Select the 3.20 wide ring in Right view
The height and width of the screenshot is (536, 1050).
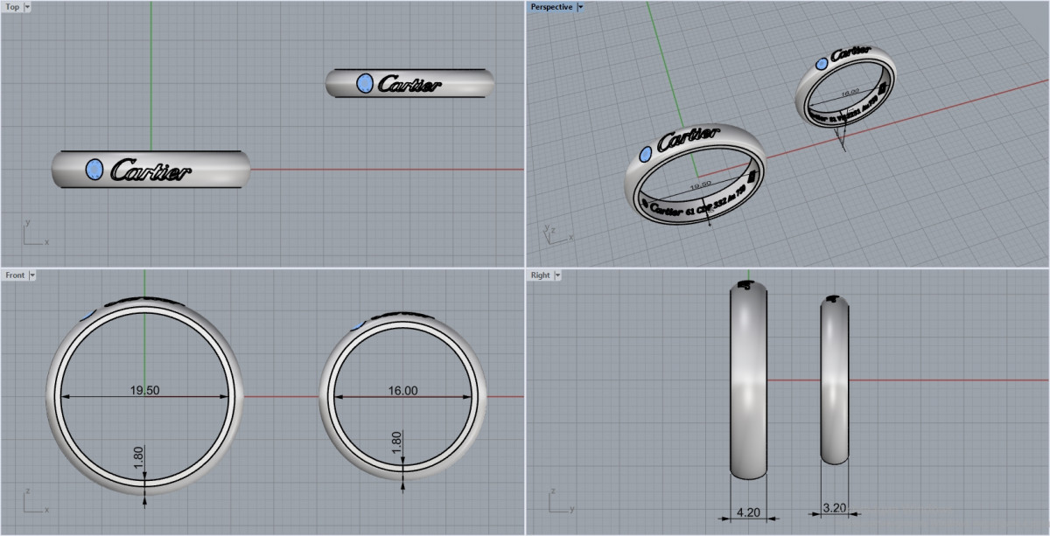pyautogui.click(x=835, y=379)
